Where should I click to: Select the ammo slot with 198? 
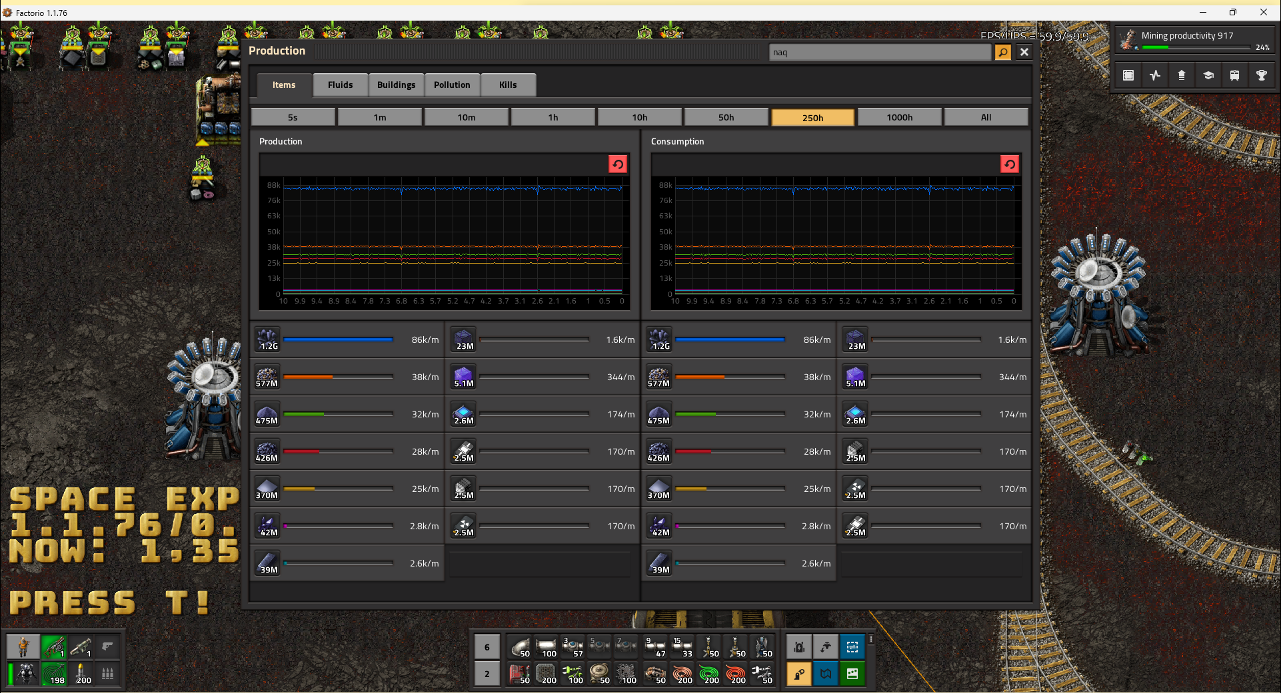coord(54,674)
